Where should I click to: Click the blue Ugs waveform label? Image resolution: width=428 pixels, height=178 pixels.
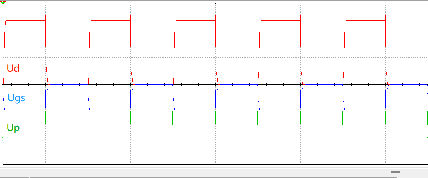[16, 98]
